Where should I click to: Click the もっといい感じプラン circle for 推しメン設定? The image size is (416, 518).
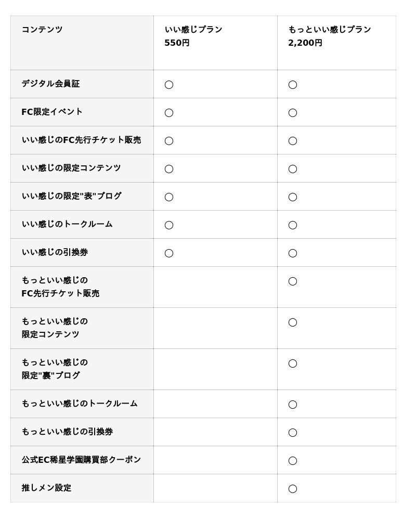tap(293, 488)
